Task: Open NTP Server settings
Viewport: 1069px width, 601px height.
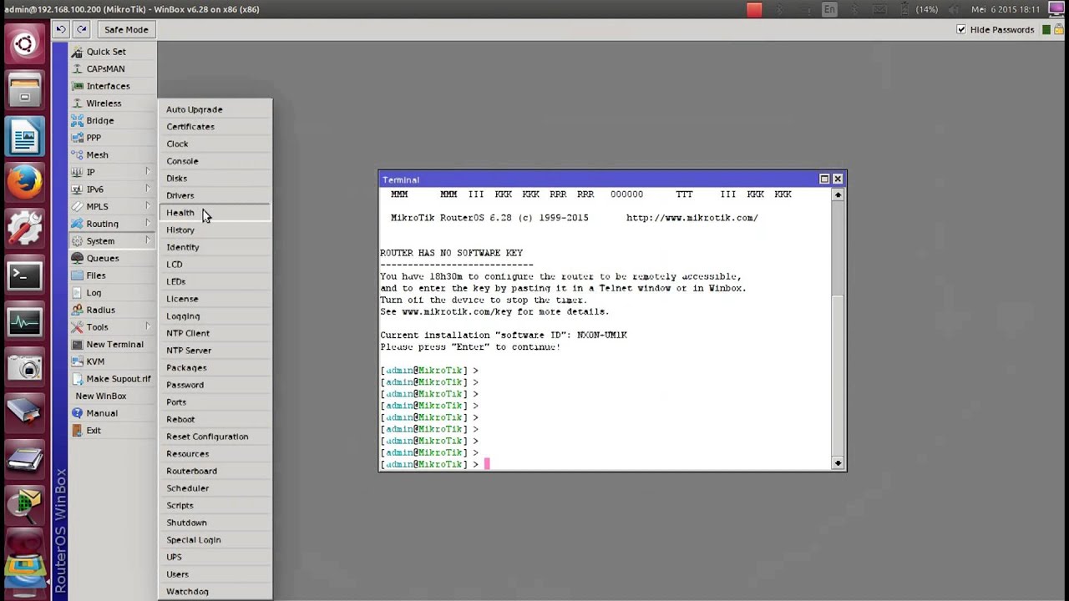Action: coord(215,351)
